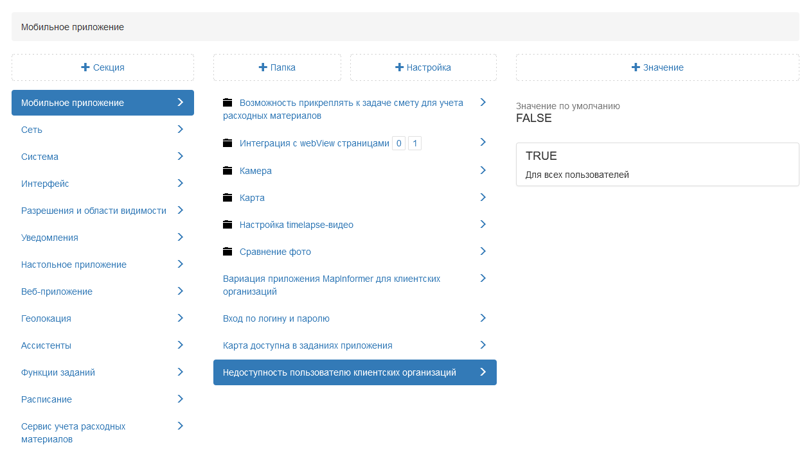Image resolution: width=811 pixels, height=461 pixels.
Task: Open the Интерфейс section
Action: (x=45, y=184)
